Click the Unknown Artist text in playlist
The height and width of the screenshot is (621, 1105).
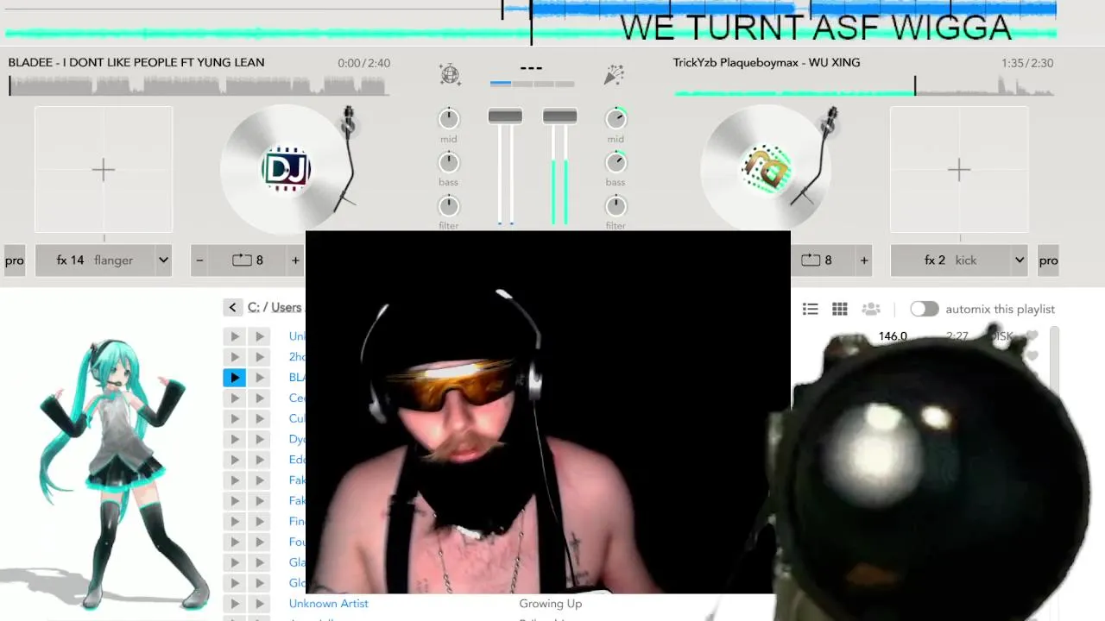point(328,604)
